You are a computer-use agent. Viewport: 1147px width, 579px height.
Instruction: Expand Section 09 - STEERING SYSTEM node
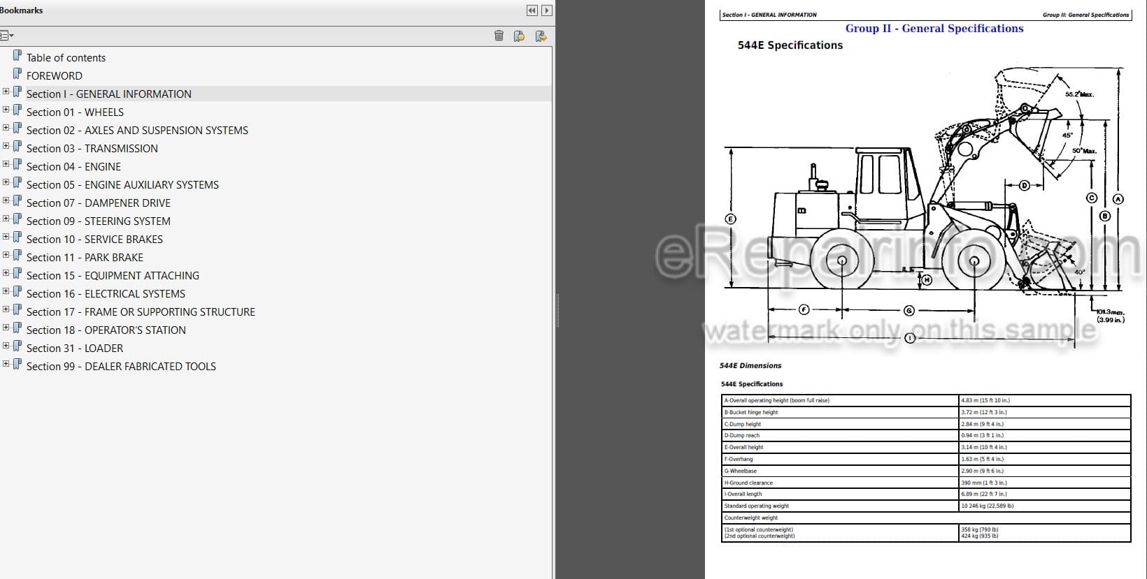[x=6, y=219]
